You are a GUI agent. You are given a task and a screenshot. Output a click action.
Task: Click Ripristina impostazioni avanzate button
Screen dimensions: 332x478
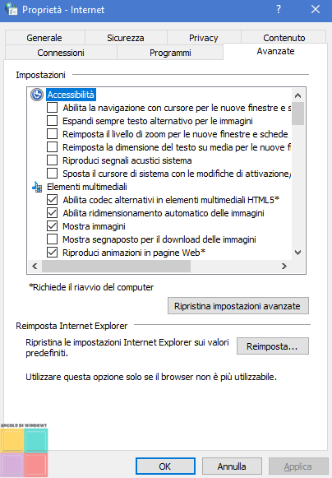coord(238,306)
